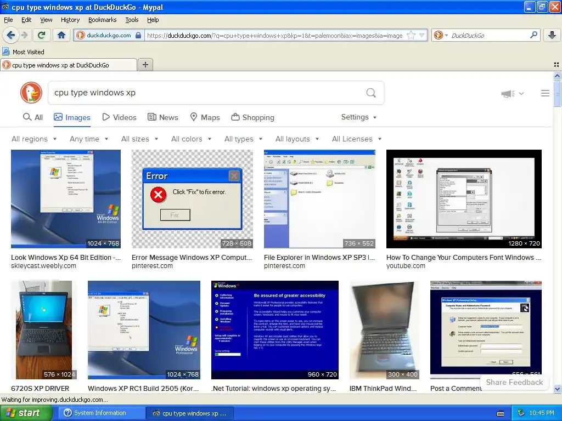The width and height of the screenshot is (562, 421).
Task: Click the cpu type windows xp taskbar button
Action: [x=190, y=413]
